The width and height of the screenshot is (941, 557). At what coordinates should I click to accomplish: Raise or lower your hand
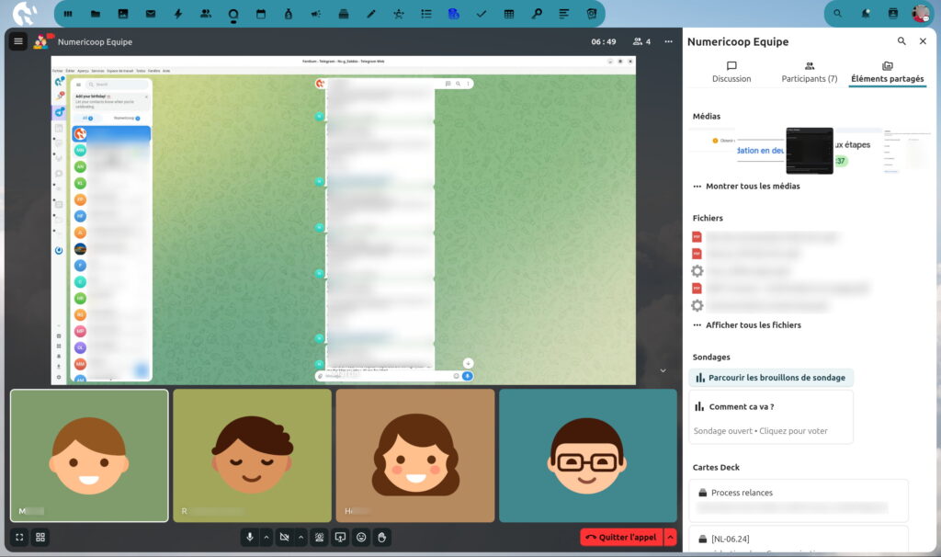click(x=381, y=537)
